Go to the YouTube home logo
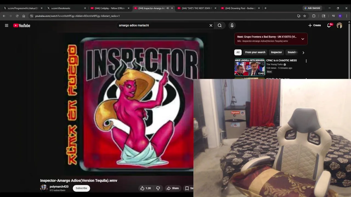Viewport: 351px width, 197px height. point(22,25)
